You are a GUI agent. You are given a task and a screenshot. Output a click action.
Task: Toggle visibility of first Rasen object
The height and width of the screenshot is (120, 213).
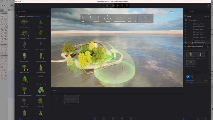click(186, 24)
